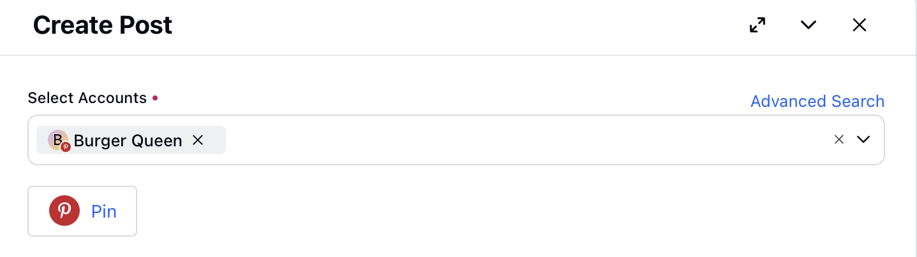Click the Burger Queen account name

128,141
